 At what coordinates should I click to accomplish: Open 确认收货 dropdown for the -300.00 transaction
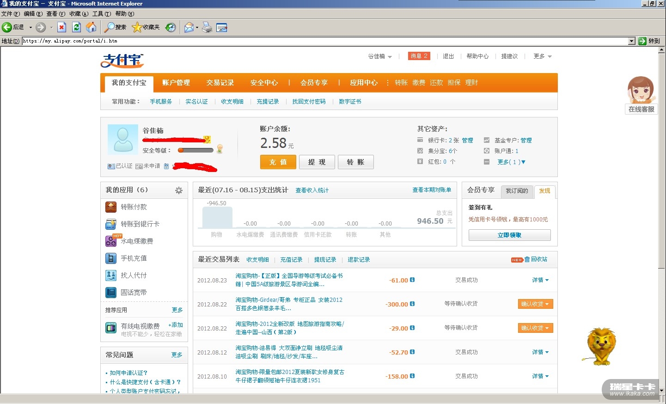pyautogui.click(x=535, y=304)
